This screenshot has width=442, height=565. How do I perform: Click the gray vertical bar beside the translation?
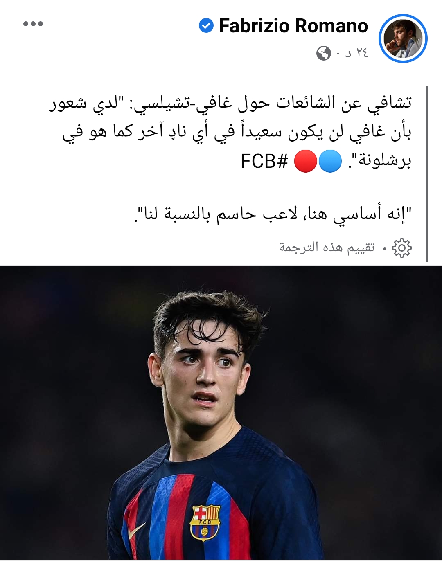click(427, 174)
